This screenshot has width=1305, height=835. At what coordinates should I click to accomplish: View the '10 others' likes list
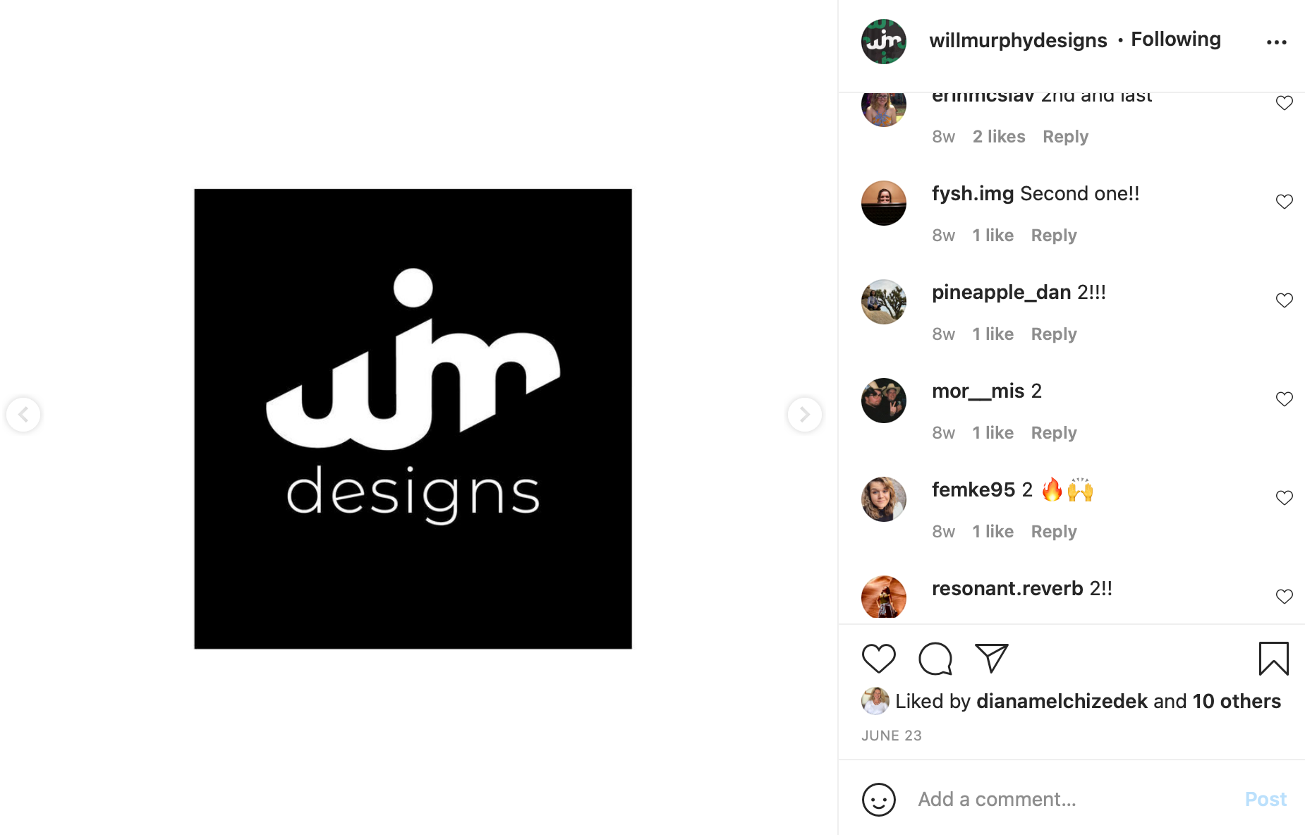coord(1237,701)
